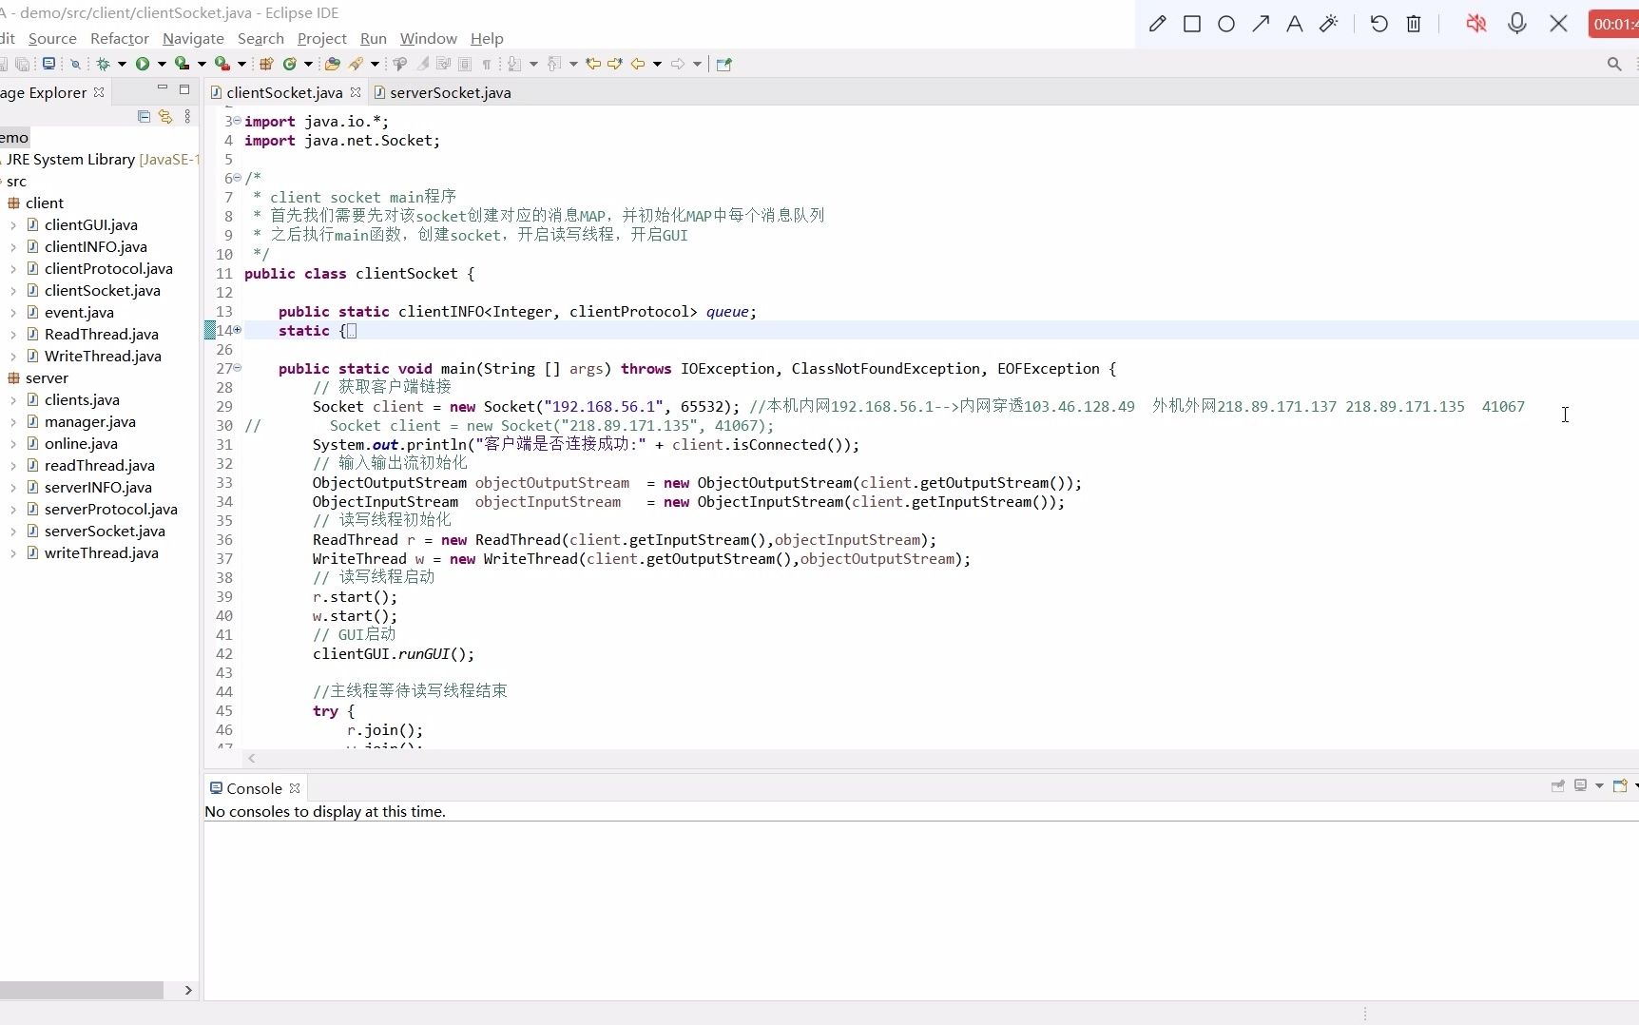The image size is (1639, 1025).
Task: Select the server package in tree
Action: 47,378
